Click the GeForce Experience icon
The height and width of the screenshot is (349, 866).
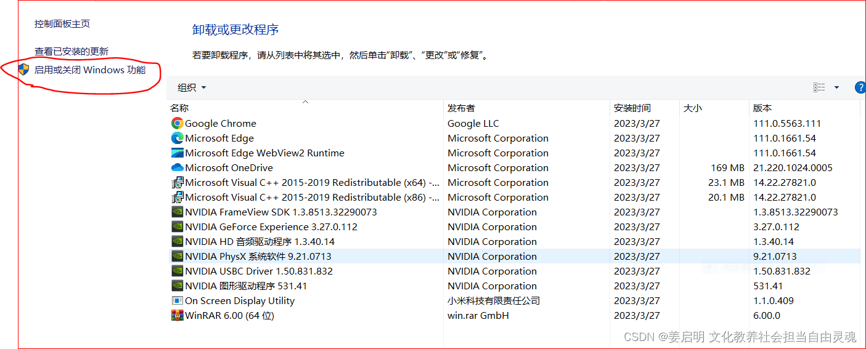tap(178, 227)
